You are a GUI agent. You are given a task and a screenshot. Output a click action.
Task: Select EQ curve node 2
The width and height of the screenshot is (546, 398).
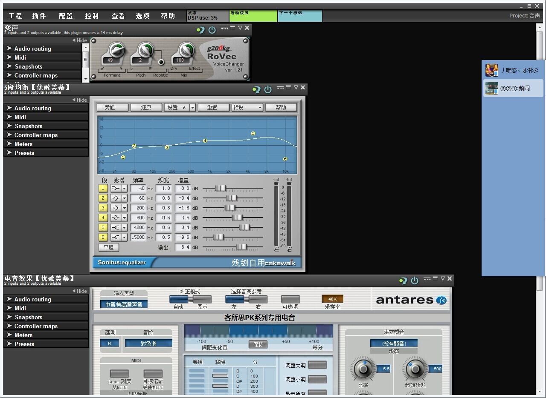(x=134, y=146)
